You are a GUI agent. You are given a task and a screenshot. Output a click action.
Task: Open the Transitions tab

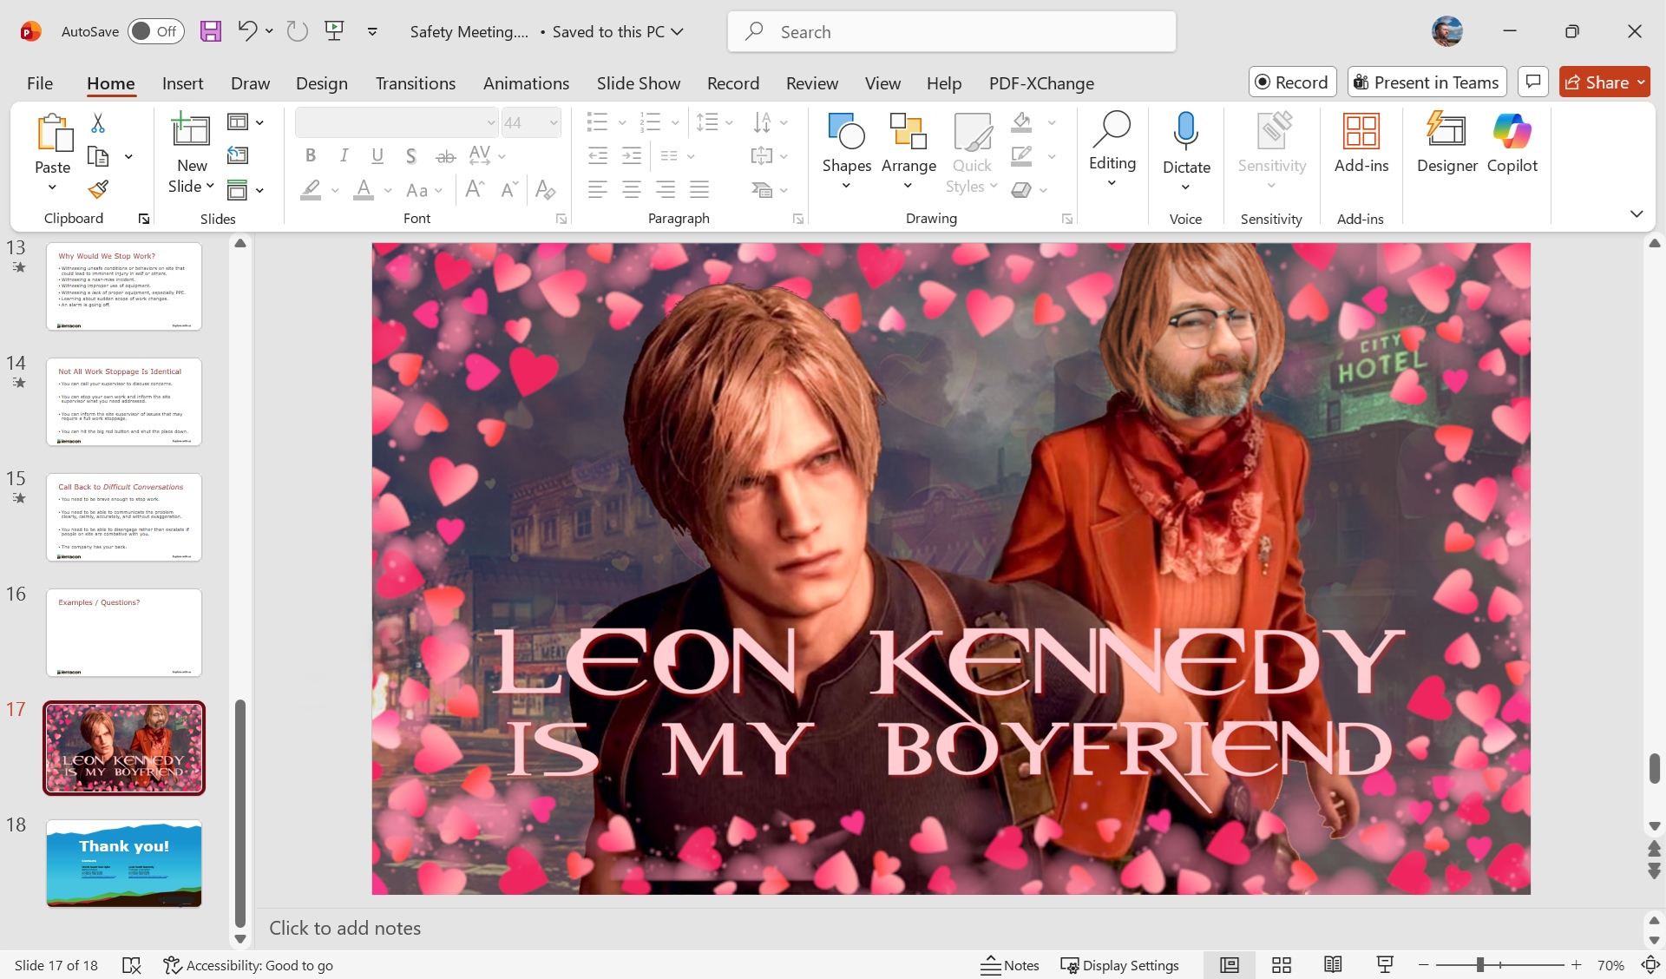pyautogui.click(x=415, y=83)
